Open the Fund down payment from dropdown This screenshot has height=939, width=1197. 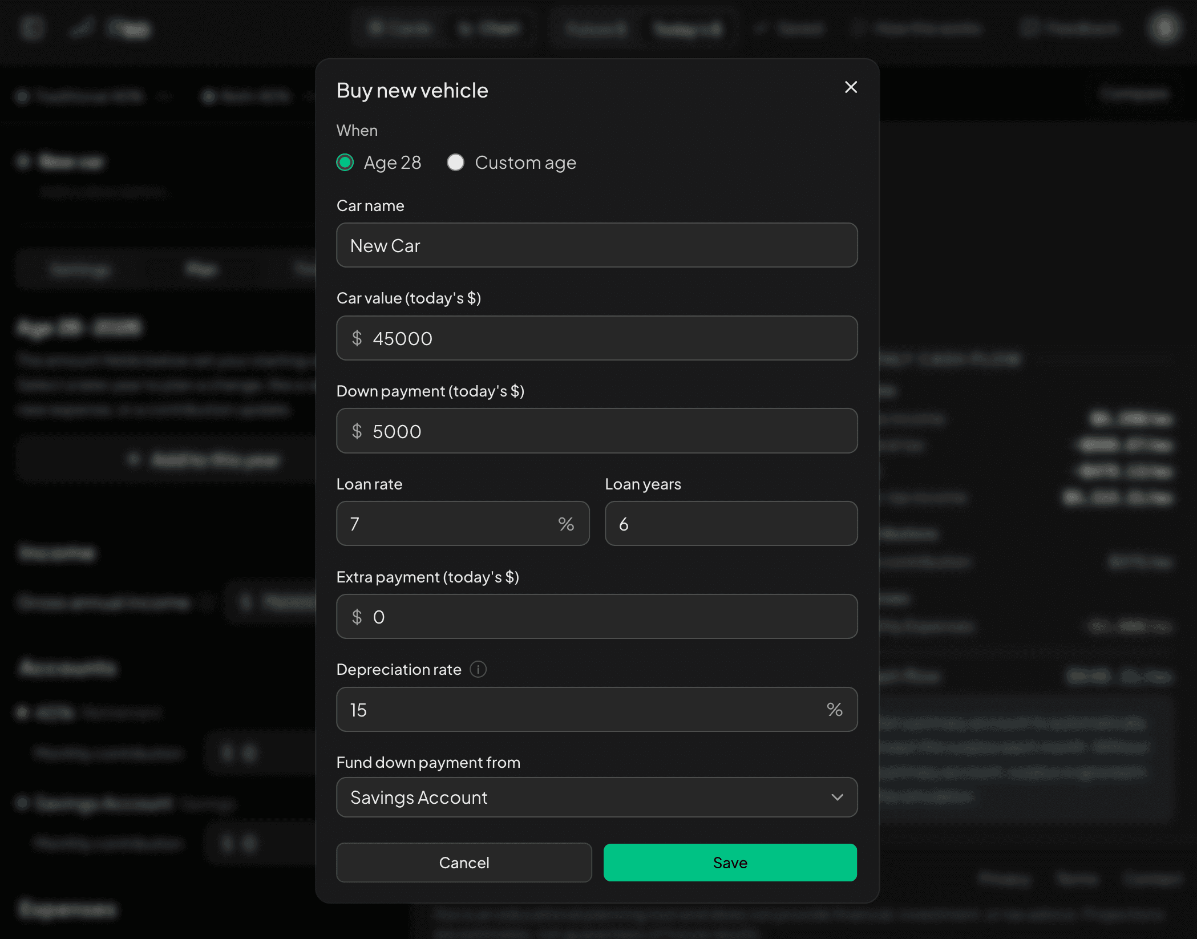[597, 798]
